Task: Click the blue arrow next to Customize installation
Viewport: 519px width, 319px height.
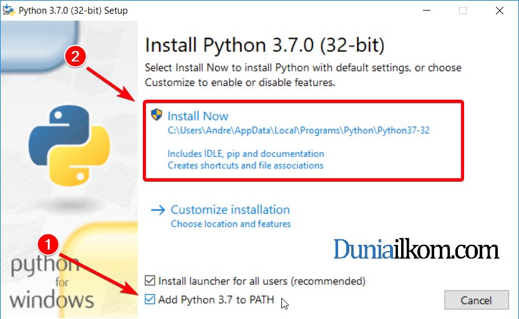Action: (158, 210)
